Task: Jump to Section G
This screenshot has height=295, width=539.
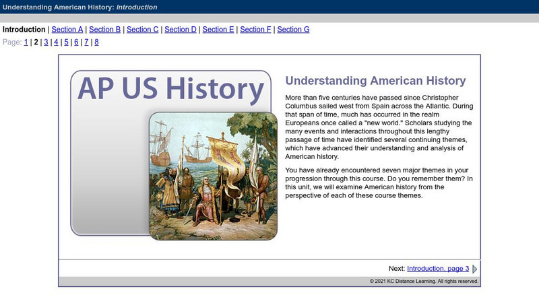Action: [x=293, y=30]
